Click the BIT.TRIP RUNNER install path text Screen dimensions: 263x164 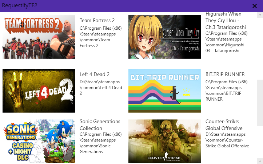[x=226, y=91]
